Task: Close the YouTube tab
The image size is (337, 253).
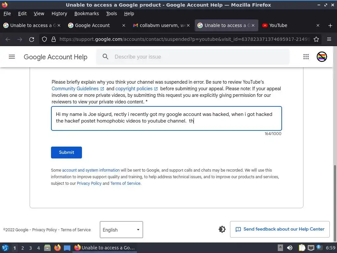Action: [318, 26]
